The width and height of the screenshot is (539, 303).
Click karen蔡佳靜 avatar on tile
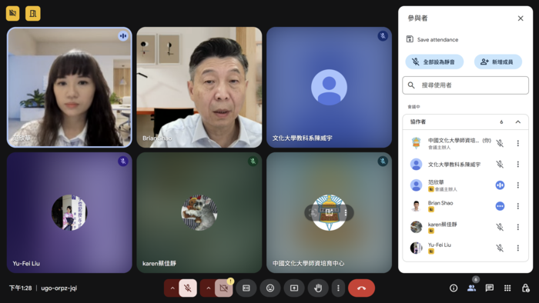point(199,212)
